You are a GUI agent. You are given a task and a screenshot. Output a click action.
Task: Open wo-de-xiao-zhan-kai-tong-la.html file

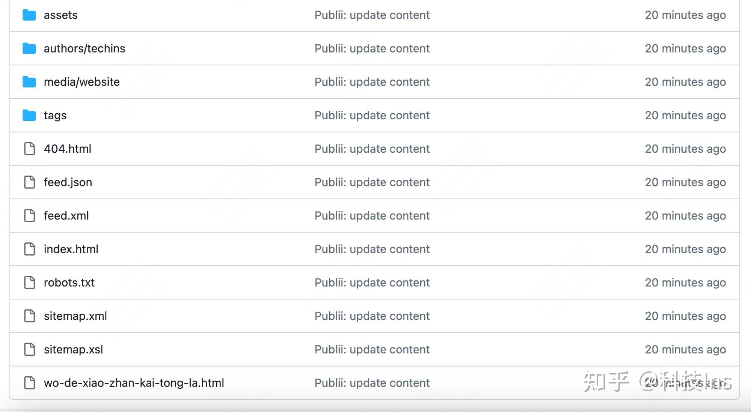click(134, 383)
